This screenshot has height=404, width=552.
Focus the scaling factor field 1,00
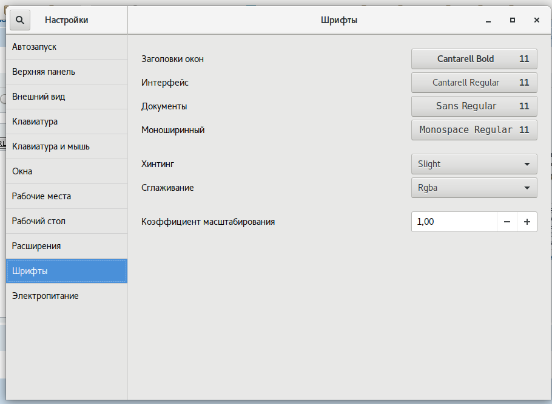click(x=454, y=222)
